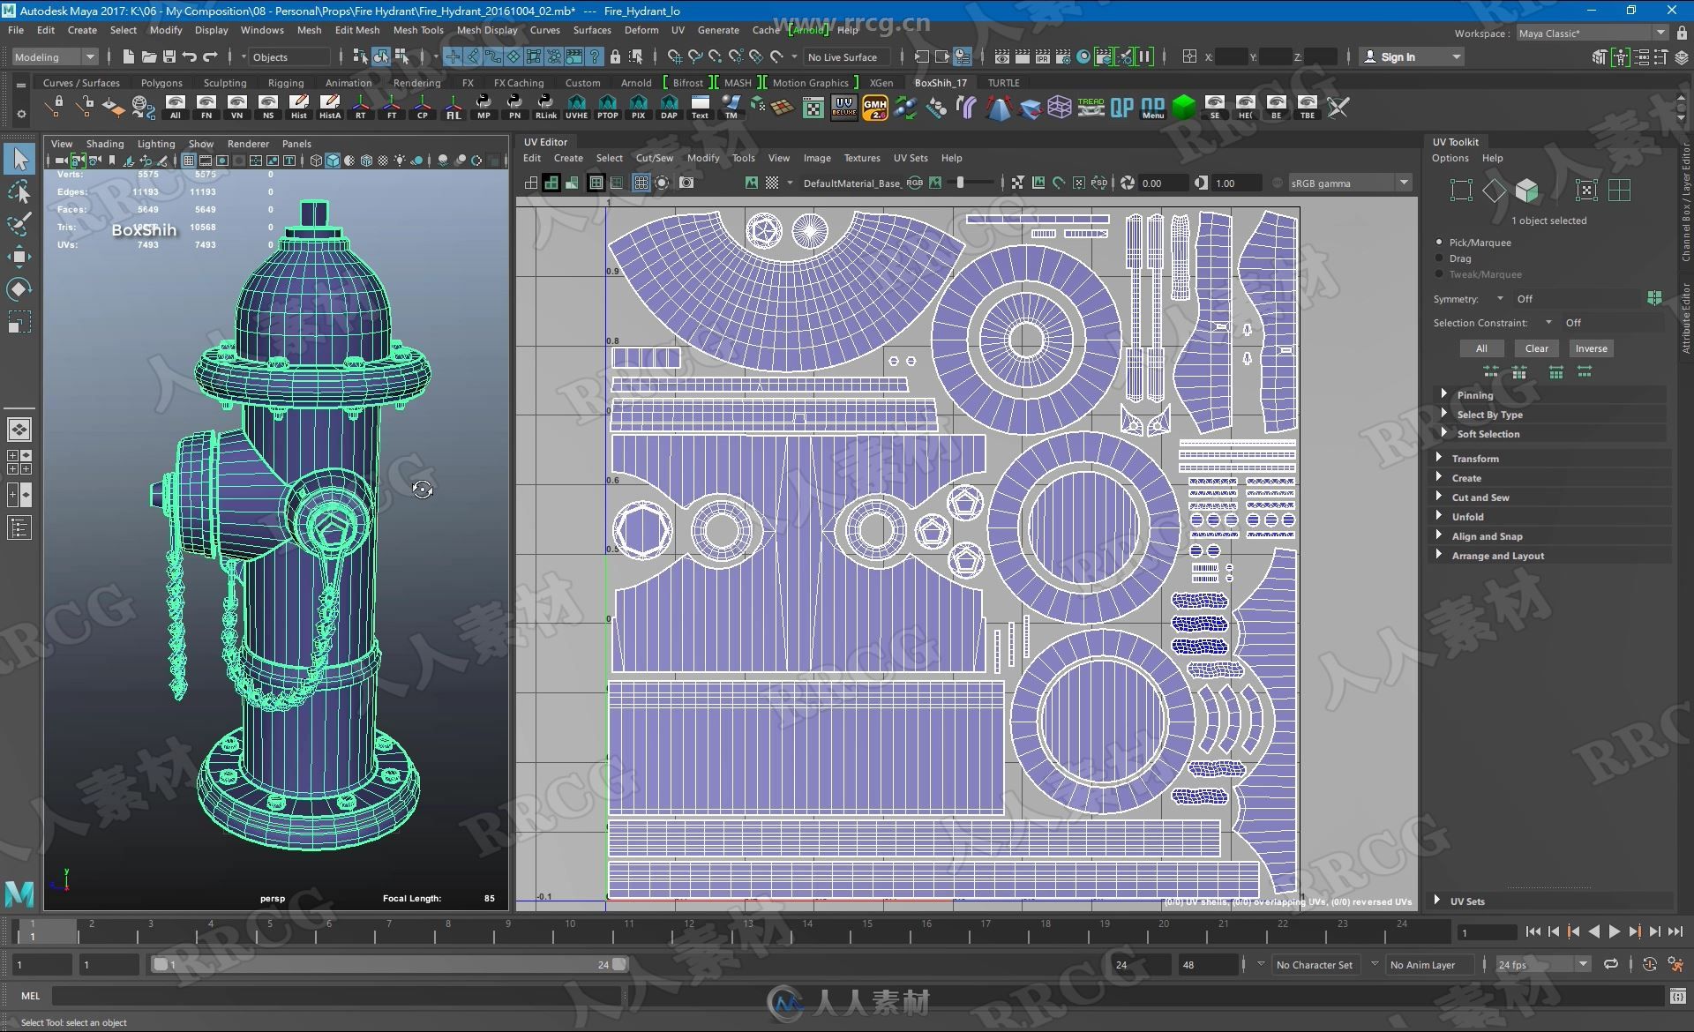Toggle UV Editor grid display
Image resolution: width=1694 pixels, height=1032 pixels.
[641, 183]
